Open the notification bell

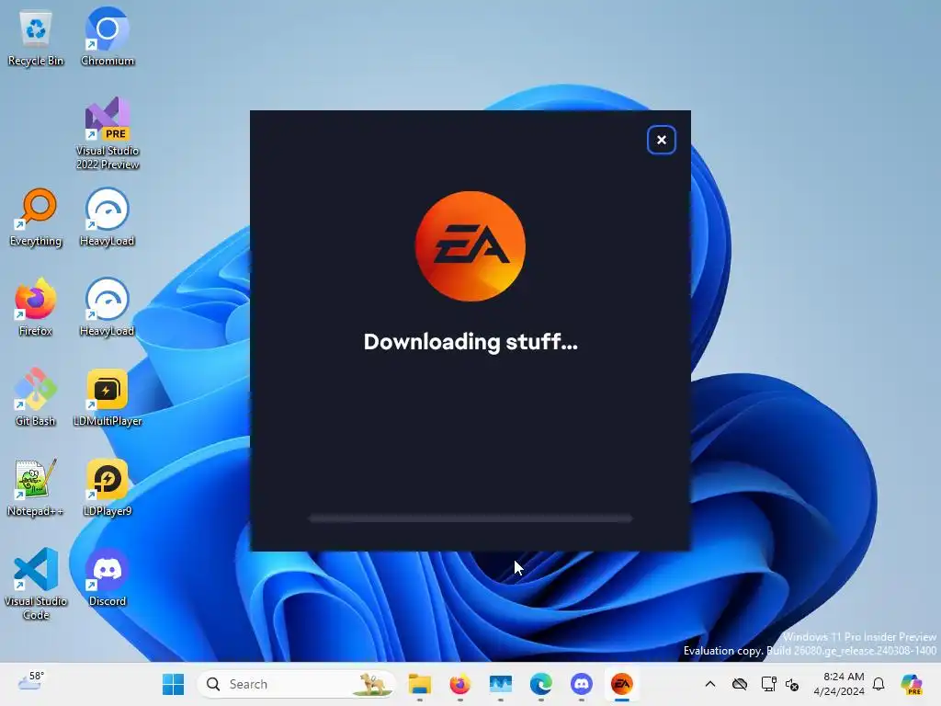879,684
